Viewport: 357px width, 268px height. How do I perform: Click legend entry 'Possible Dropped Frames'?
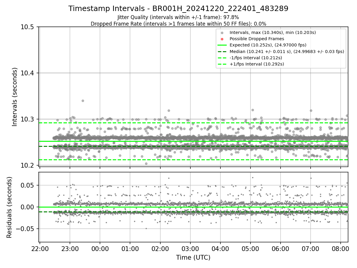coord(257,39)
